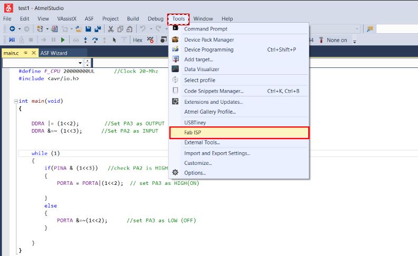Open External Tools... dialog

click(239, 142)
